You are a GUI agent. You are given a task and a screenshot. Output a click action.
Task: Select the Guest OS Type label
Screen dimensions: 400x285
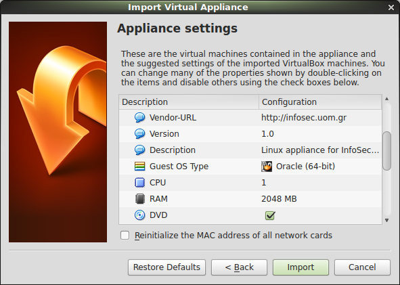click(x=179, y=167)
